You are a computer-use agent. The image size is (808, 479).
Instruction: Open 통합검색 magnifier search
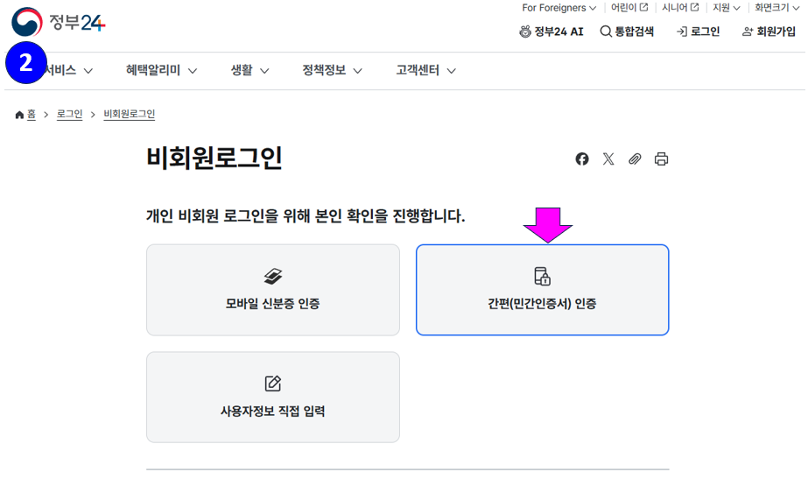click(627, 32)
